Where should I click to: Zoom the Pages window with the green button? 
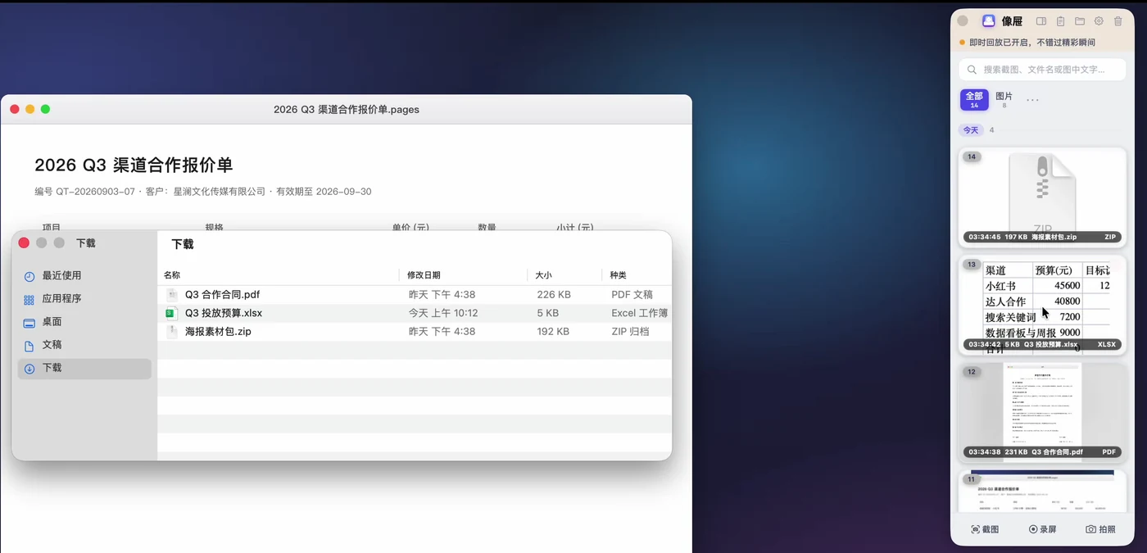tap(46, 109)
